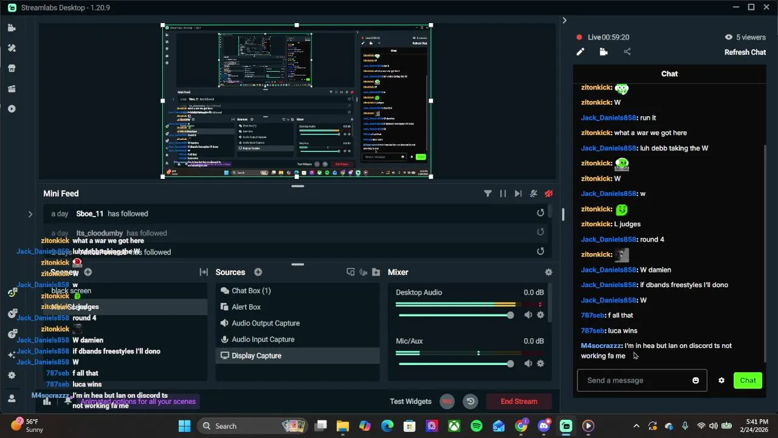778x438 pixels.
Task: Click the microphone icon in Sources header
Action: click(363, 273)
